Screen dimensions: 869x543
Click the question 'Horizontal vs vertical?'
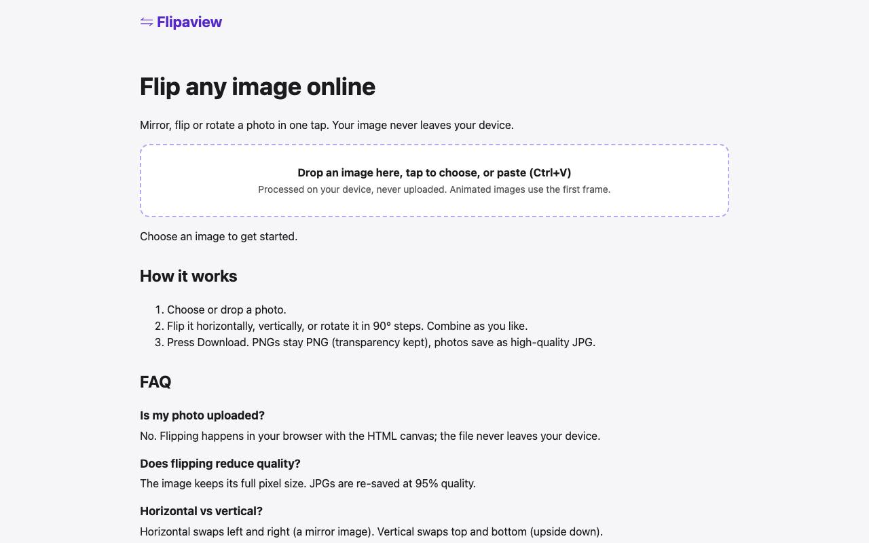pyautogui.click(x=201, y=511)
